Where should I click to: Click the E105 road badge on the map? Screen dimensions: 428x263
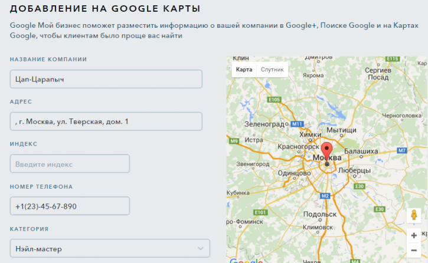tap(274, 100)
